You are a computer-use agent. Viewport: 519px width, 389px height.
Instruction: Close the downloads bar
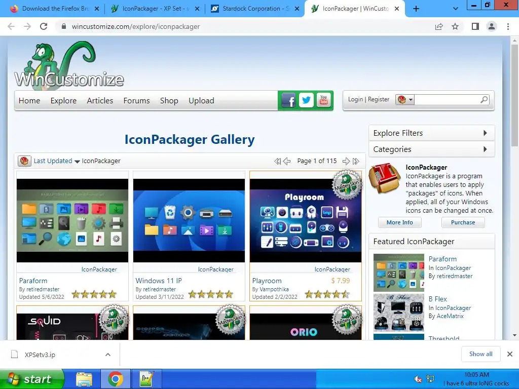510,354
